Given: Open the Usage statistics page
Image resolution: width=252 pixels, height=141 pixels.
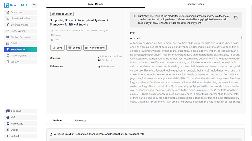Looking at the screenshot, I should coord(21,130).
